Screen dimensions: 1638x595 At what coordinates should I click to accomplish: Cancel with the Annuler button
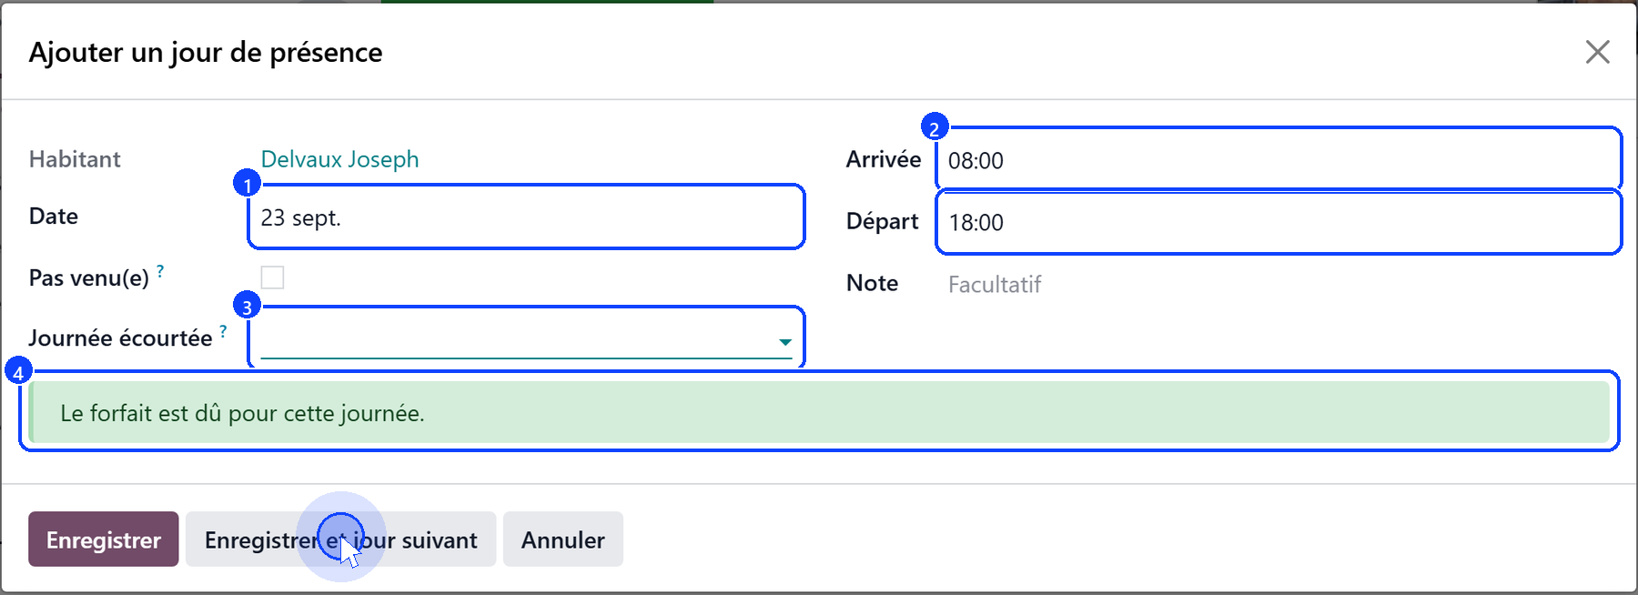coord(562,540)
